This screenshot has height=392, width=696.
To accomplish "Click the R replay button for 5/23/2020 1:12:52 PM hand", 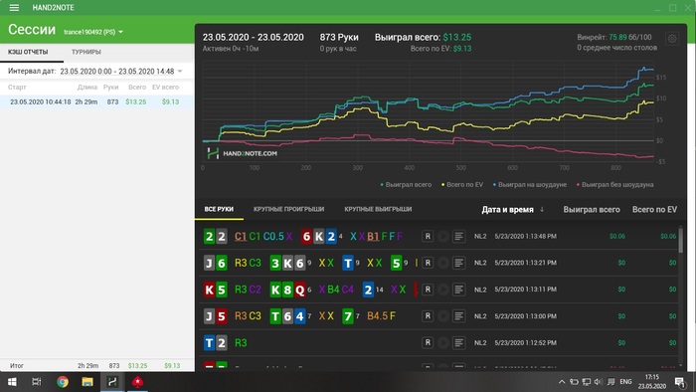I will [x=428, y=342].
